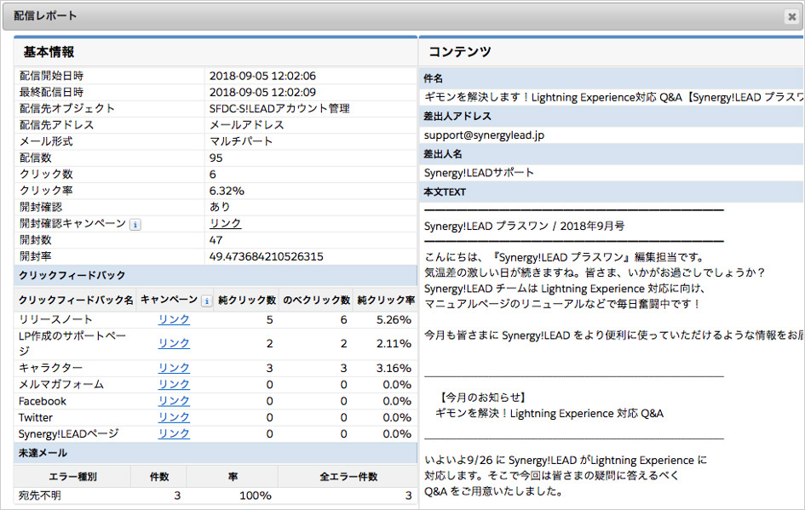Click the クリックフィードバック名 column header
Image resolution: width=805 pixels, height=510 pixels.
tap(76, 301)
